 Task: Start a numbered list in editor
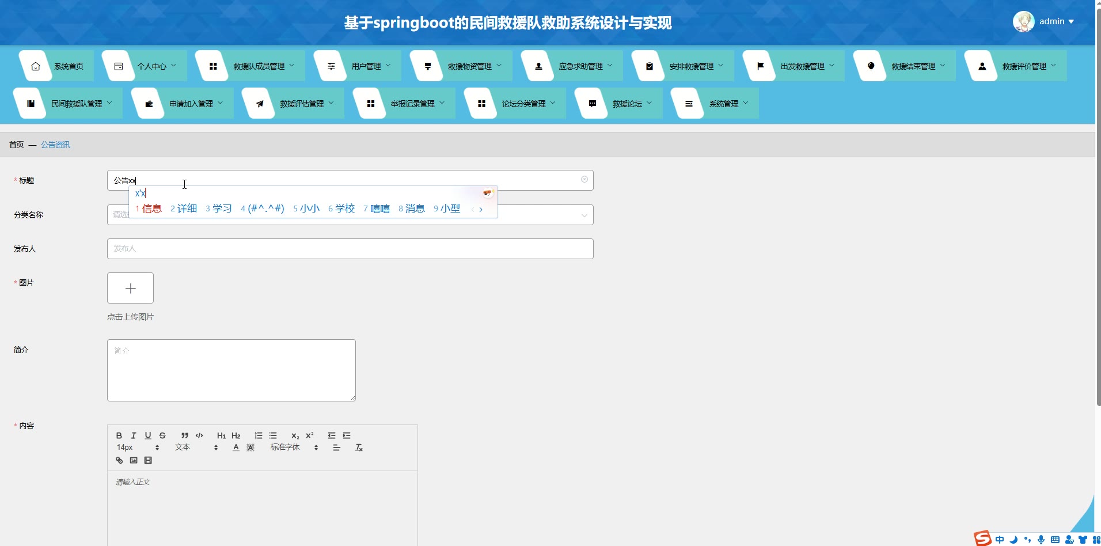[x=259, y=435]
